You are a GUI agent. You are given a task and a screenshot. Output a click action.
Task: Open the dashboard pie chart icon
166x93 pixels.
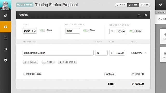(x=5, y=16)
